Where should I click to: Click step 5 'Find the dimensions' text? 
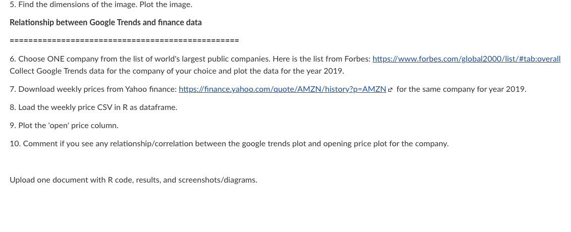point(101,5)
